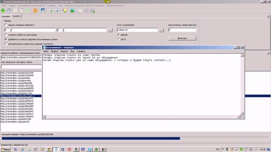Click the green plus toolbar icon
Screen dimensions: 271x152
(3, 11)
